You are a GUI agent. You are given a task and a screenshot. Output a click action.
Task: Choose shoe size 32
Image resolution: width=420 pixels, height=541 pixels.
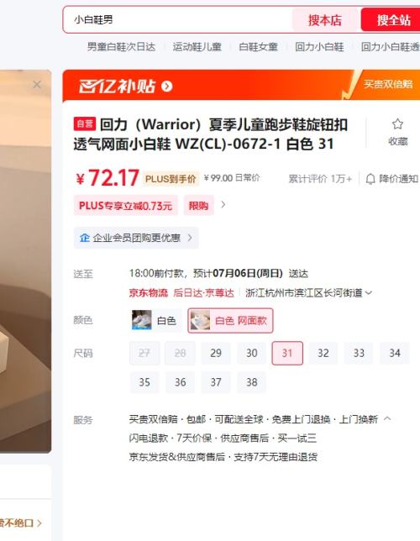pos(323,353)
